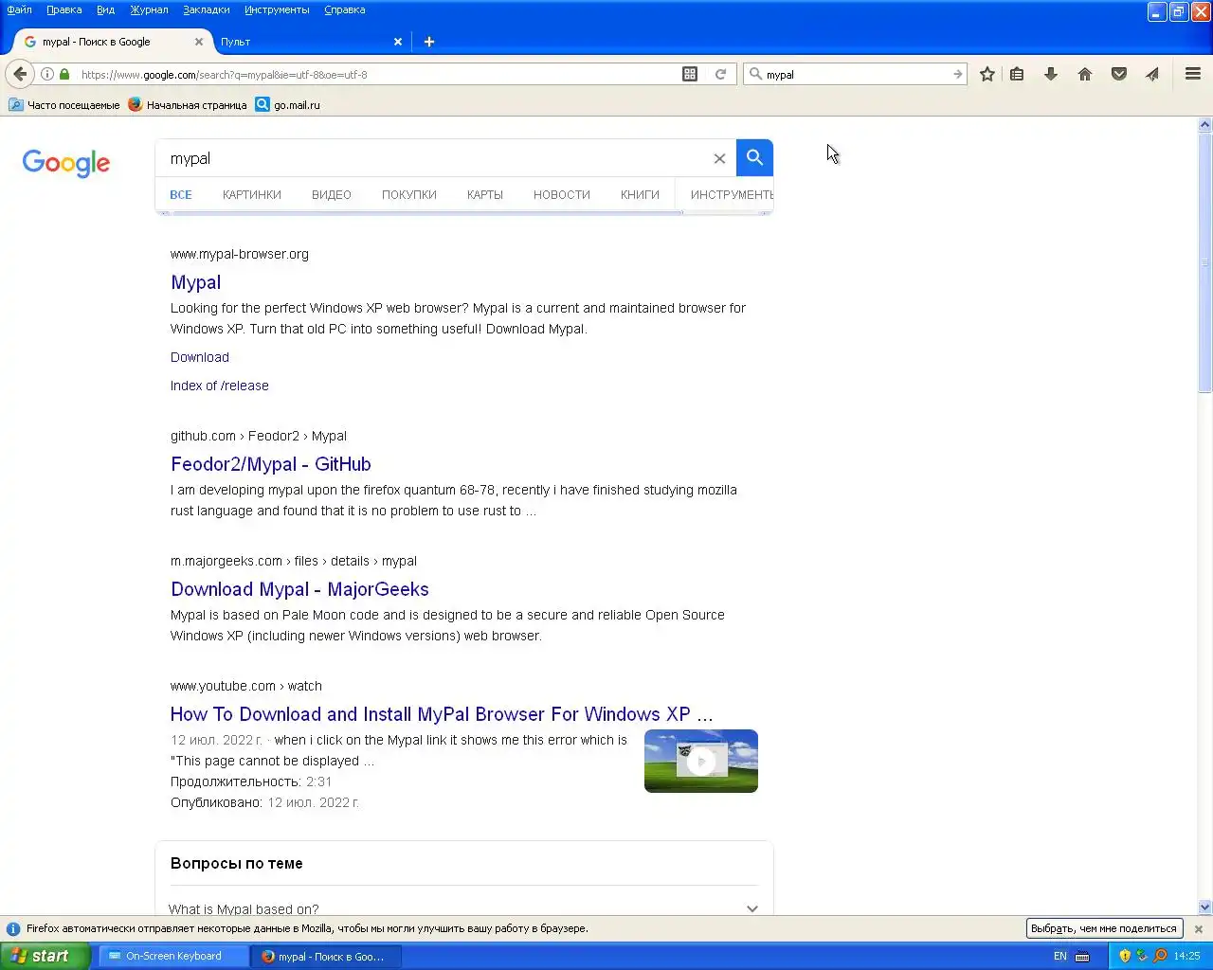This screenshot has width=1213, height=970.
Task: Click the vertical scrollbar down arrow
Action: pos(1205,907)
